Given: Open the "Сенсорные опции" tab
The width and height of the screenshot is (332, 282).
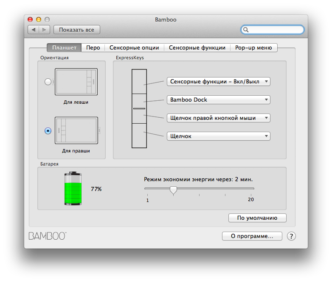Looking at the screenshot, I should 134,48.
